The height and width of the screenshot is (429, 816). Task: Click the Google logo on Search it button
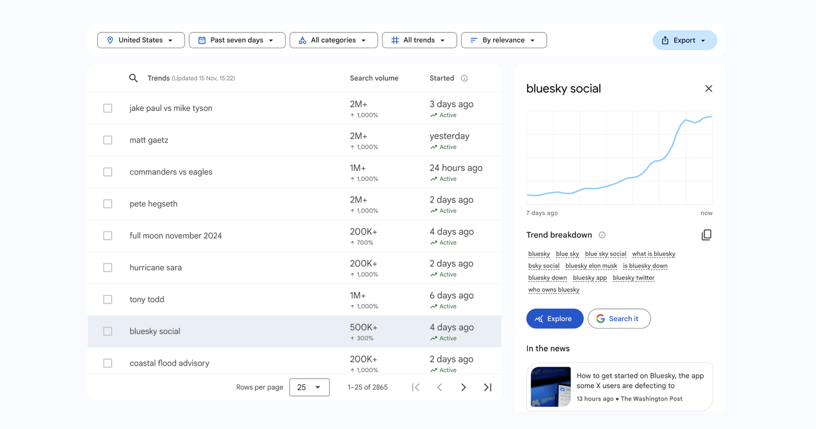click(600, 319)
